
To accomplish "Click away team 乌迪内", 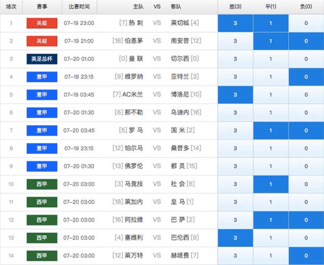I will click(180, 112).
